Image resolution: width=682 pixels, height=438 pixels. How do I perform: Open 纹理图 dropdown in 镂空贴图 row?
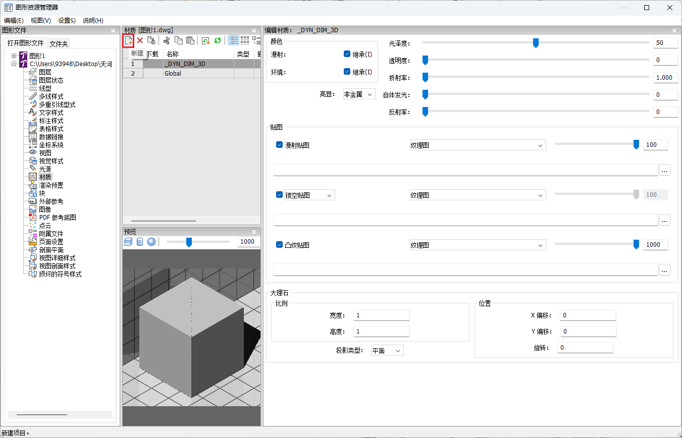point(478,195)
